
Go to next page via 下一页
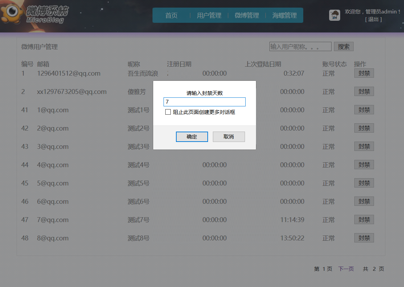346,269
